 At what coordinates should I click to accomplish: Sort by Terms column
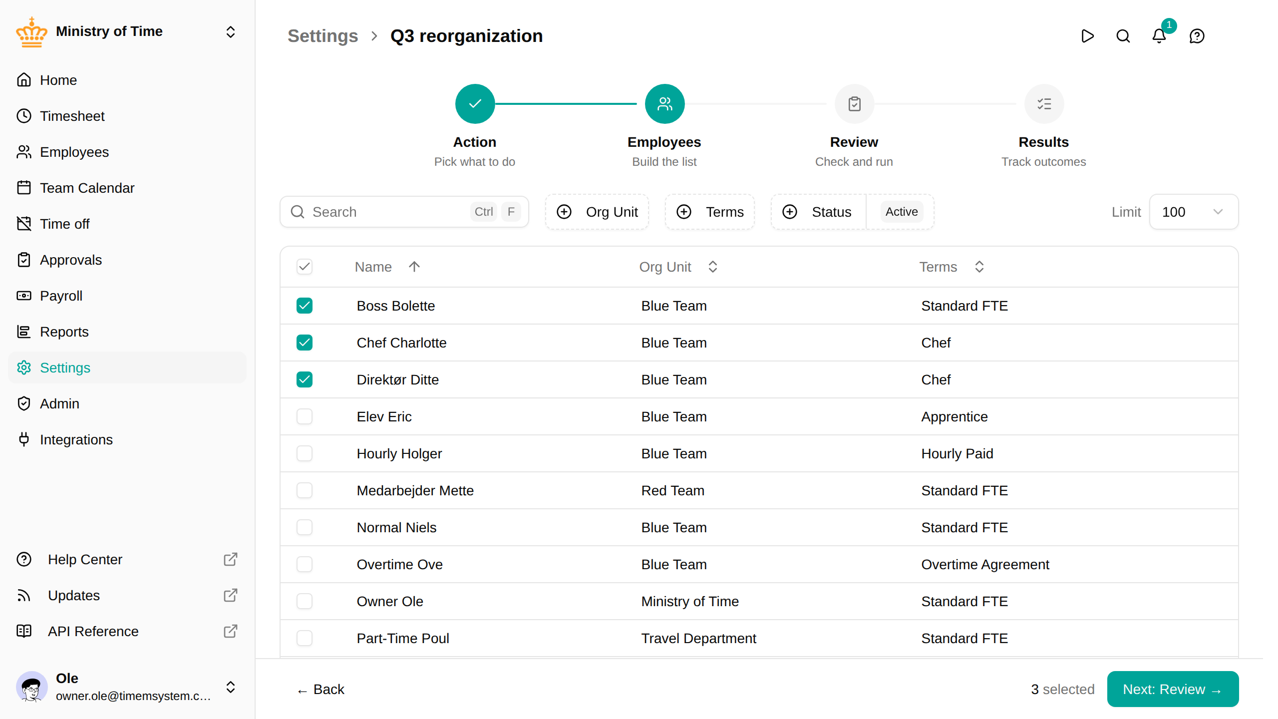click(x=952, y=267)
